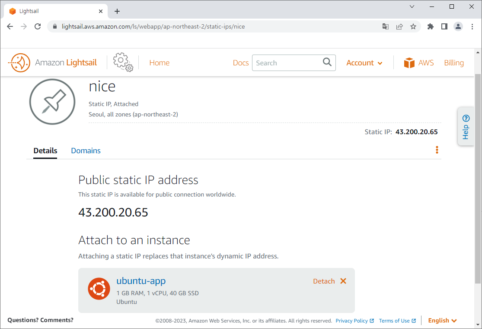Select the Lightsail browser tab
This screenshot has width=482, height=329.
tap(56, 11)
